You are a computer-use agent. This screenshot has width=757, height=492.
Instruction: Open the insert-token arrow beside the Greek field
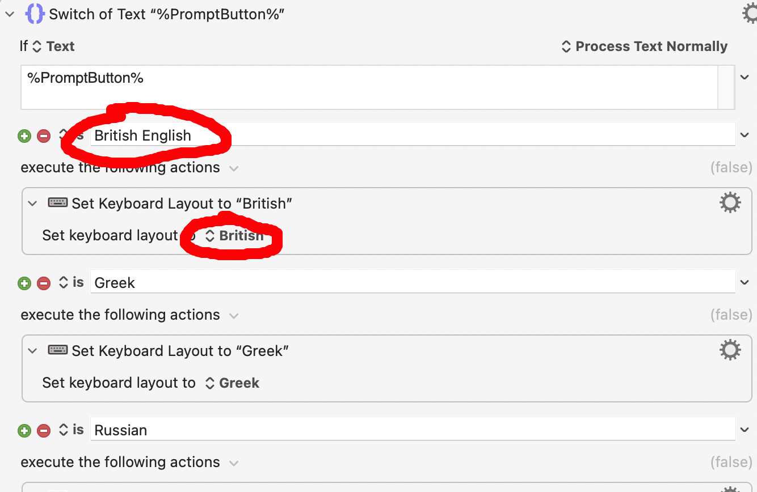click(x=745, y=282)
